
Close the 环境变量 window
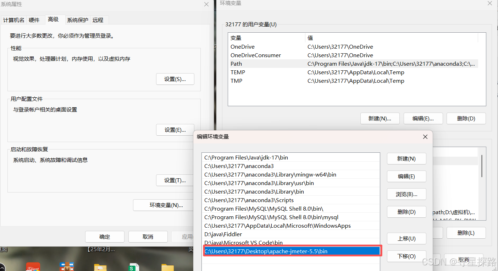pos(490,3)
